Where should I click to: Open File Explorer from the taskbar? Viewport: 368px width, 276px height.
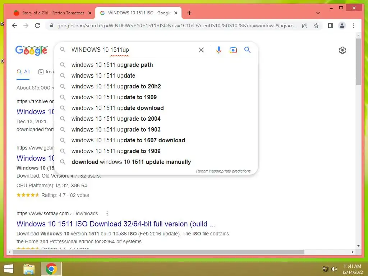click(x=29, y=269)
